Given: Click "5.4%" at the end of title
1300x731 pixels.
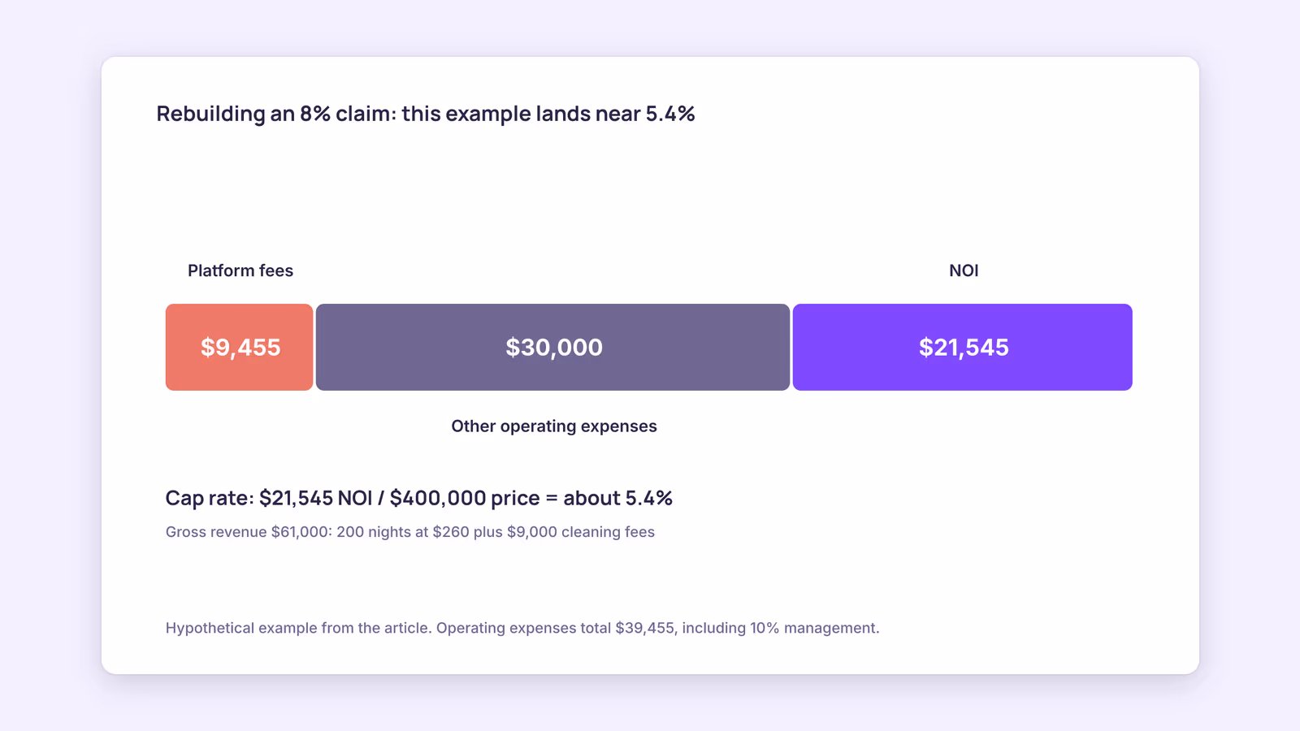Looking at the screenshot, I should pyautogui.click(x=670, y=114).
